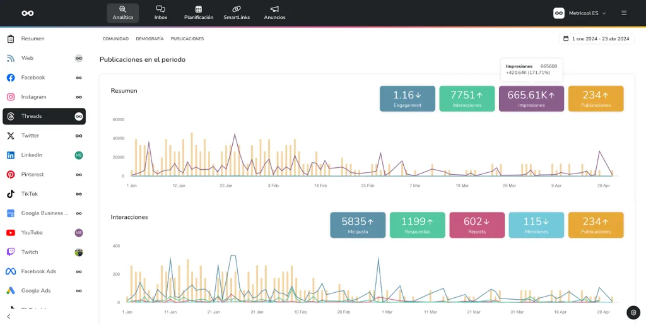The width and height of the screenshot is (646, 325).
Task: Select LinkedIn in the sidebar
Action: pyautogui.click(x=44, y=155)
